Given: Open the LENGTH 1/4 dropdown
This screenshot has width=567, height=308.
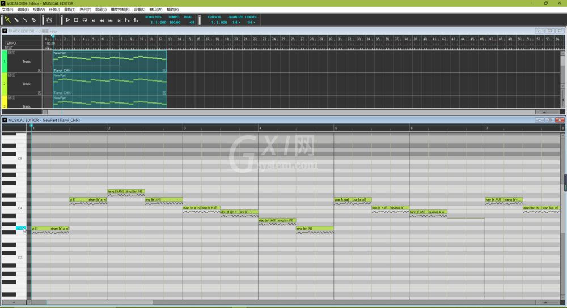Looking at the screenshot, I should coord(251,23).
